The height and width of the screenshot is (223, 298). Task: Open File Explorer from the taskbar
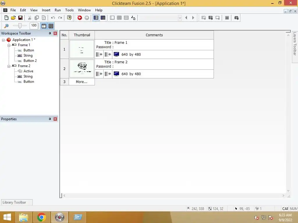[x=24, y=217]
